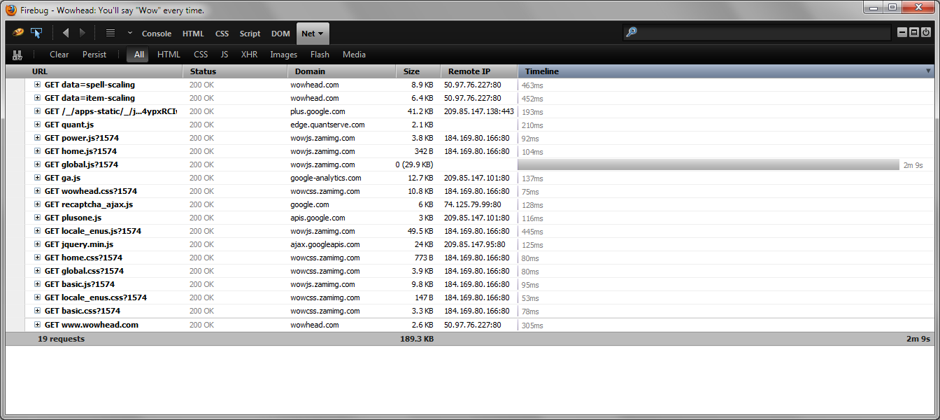Filter requests to XHR only

click(x=249, y=55)
